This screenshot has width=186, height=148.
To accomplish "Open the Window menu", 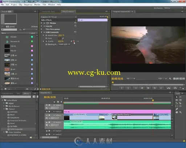I will tap(51, 5).
